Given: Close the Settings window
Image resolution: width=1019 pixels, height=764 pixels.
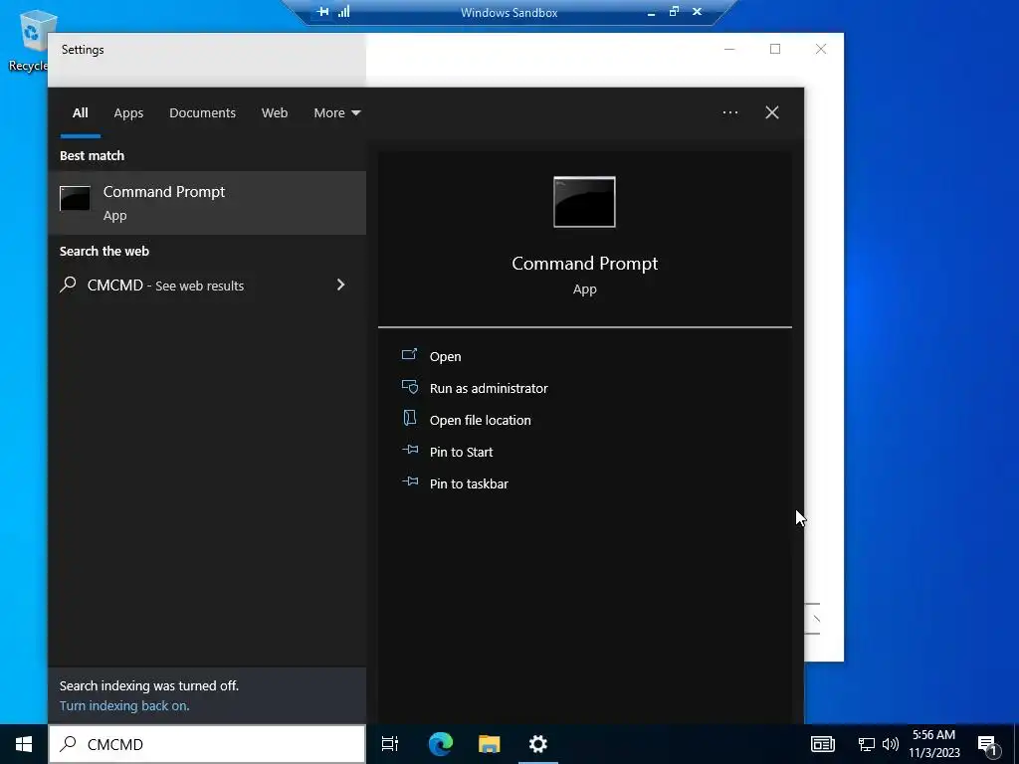Looking at the screenshot, I should click(821, 50).
